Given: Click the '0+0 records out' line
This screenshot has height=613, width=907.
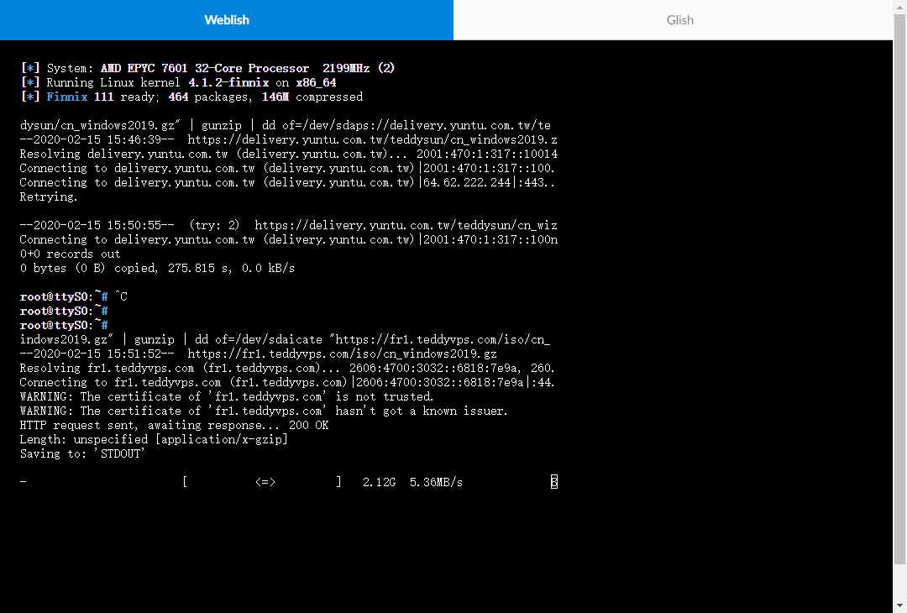Looking at the screenshot, I should tap(70, 254).
